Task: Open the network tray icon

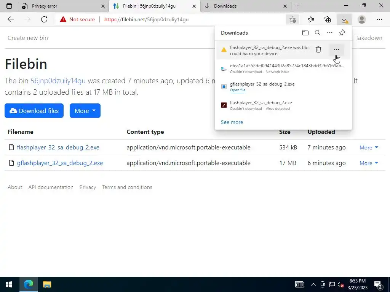Action: click(x=332, y=284)
